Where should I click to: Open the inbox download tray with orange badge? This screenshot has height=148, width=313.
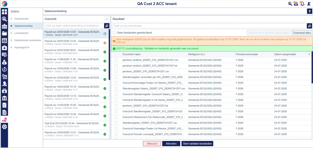(x=296, y=4)
